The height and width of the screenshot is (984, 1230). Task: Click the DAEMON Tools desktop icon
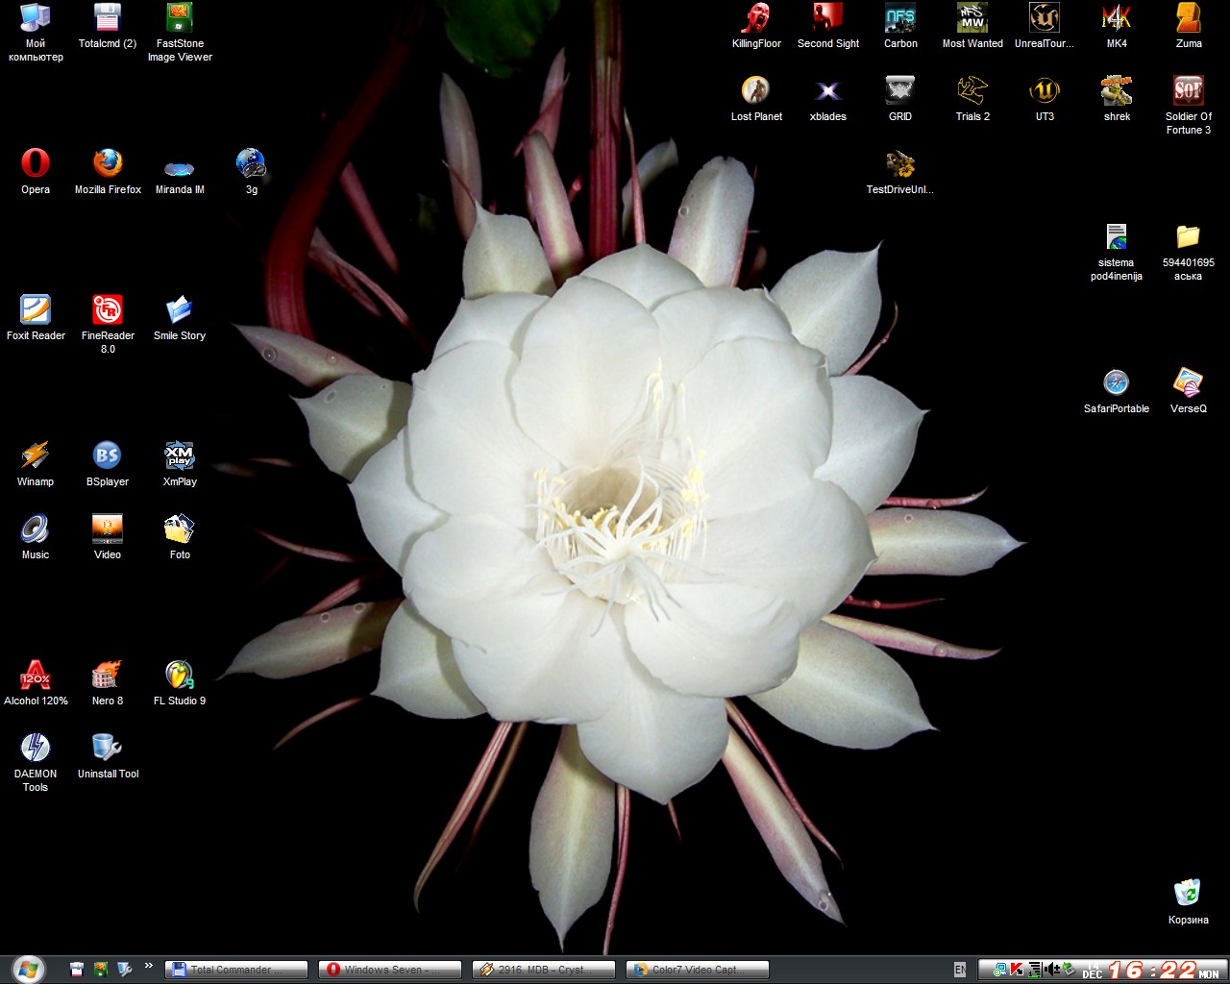(x=36, y=749)
